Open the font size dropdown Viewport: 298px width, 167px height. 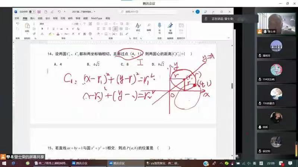coord(76,24)
